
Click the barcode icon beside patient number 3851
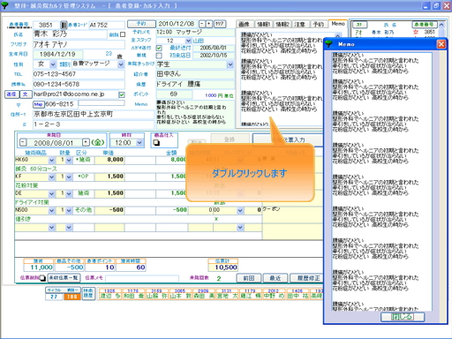pyautogui.click(x=64, y=25)
